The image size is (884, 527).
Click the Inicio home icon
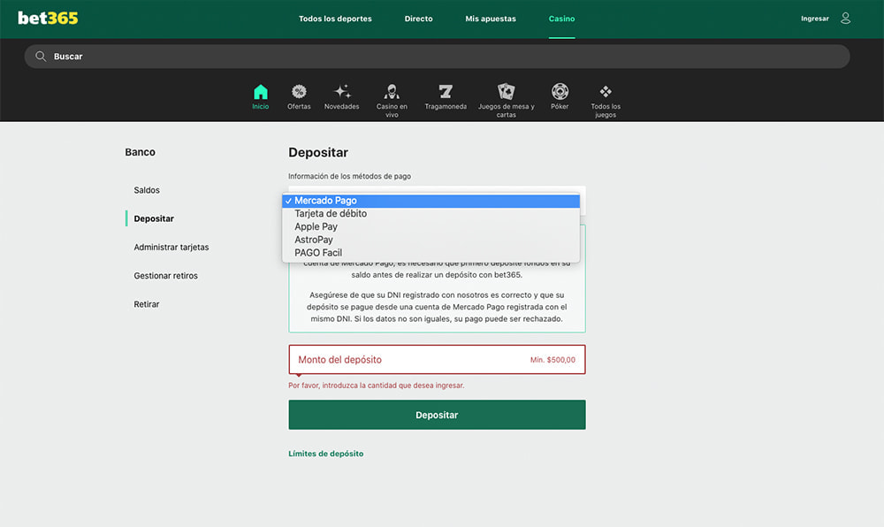point(260,92)
